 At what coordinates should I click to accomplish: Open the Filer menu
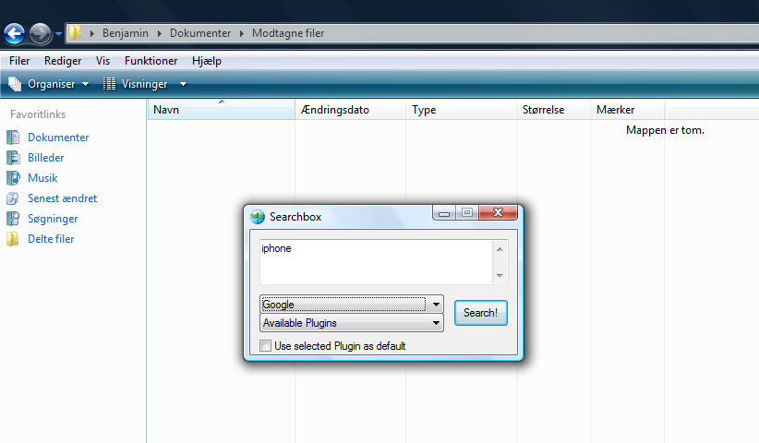(19, 61)
